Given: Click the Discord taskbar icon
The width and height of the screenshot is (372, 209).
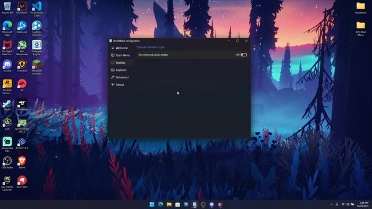Looking at the screenshot, I should pyautogui.click(x=212, y=204).
